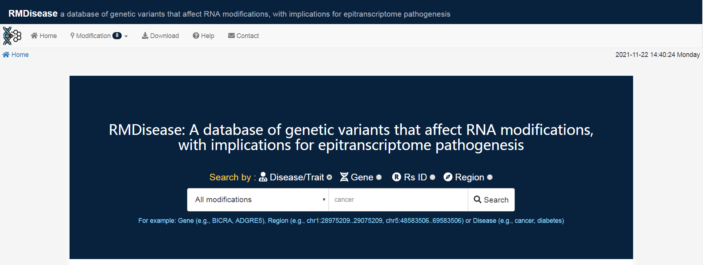Screen dimensions: 703x265
Task: Choose the Region radio button
Action: pos(490,177)
